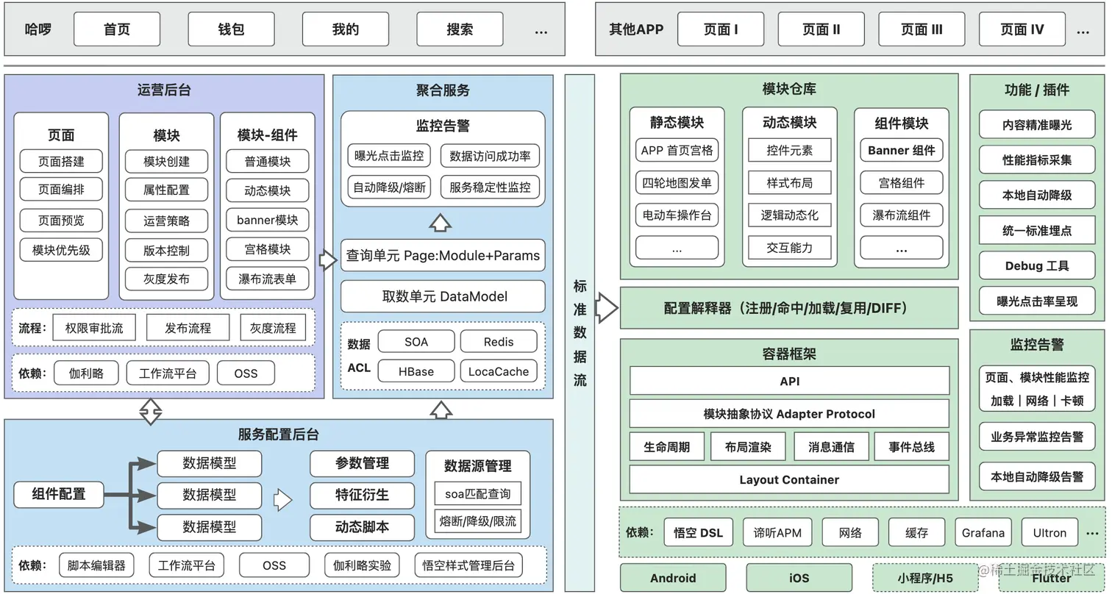The height and width of the screenshot is (594, 1112).
Task: Select the 动态脚本 box
Action: coord(362,527)
